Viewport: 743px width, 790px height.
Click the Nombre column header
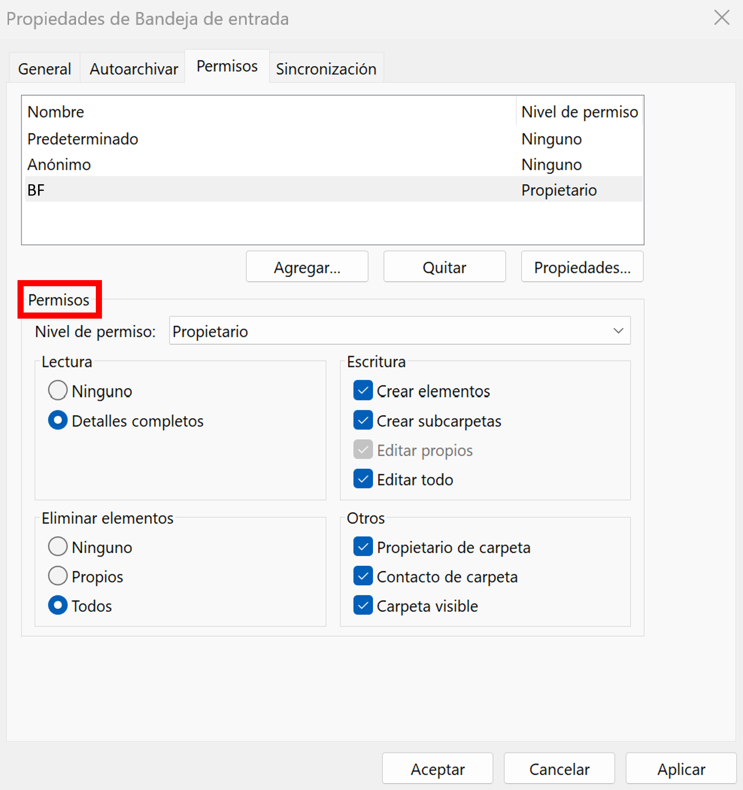(x=270, y=112)
